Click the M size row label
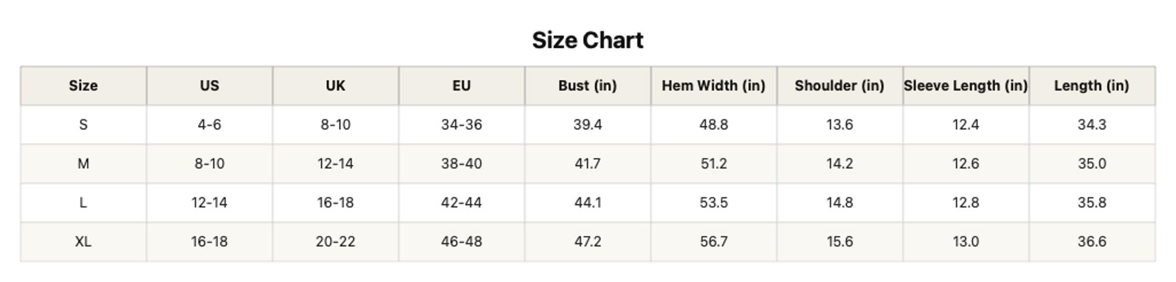The height and width of the screenshot is (282, 1176). (x=83, y=163)
